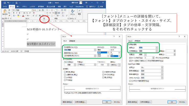Click the Save icon in title bar
The image size is (189, 106).
tap(5, 3)
